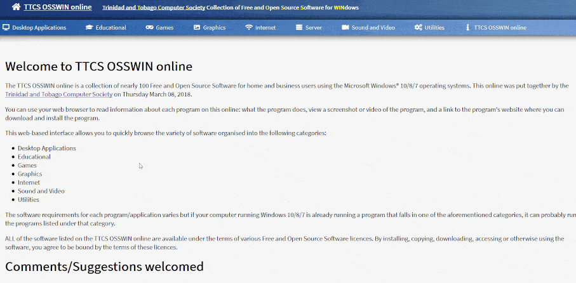Click the Desktop Applications monitor icon
576x283 pixels.
pyautogui.click(x=6, y=27)
